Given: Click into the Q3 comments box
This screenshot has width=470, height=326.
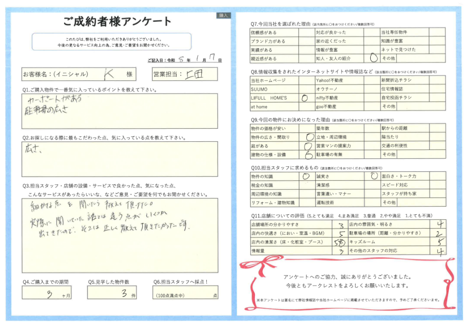Looking at the screenshot, I should pos(120,235).
